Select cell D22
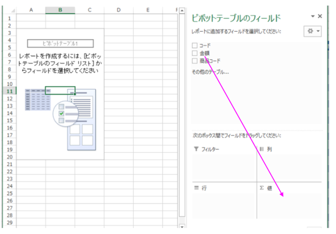The image size is (336, 234). pyautogui.click(x=119, y=172)
